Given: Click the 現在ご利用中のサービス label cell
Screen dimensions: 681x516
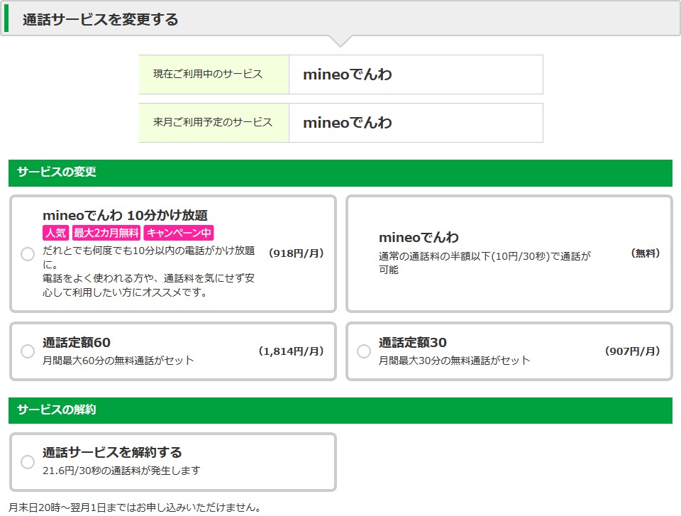Looking at the screenshot, I should point(214,75).
